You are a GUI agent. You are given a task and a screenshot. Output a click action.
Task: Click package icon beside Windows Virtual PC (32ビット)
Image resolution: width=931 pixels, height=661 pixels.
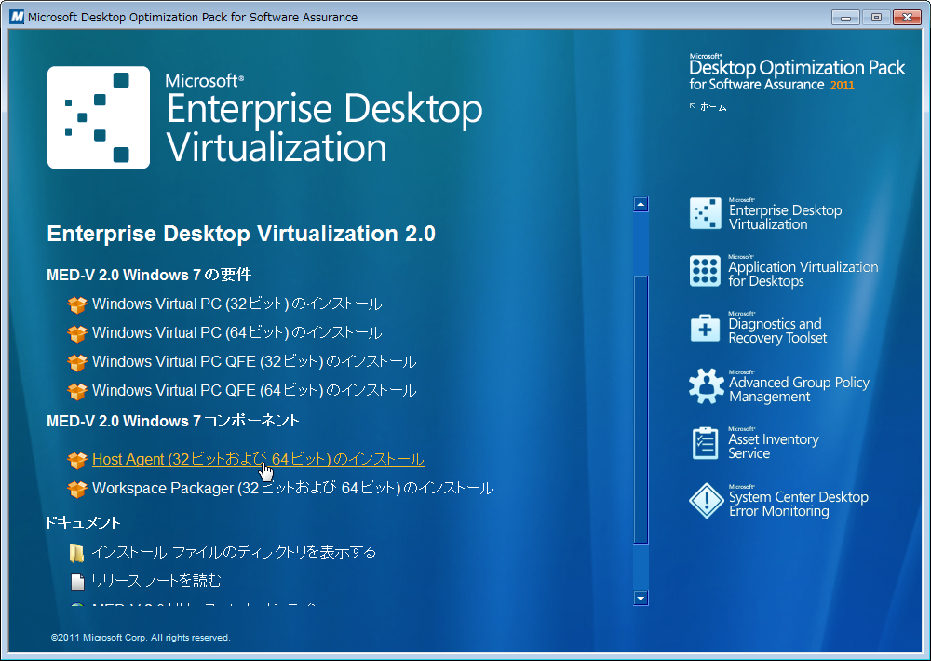[77, 304]
